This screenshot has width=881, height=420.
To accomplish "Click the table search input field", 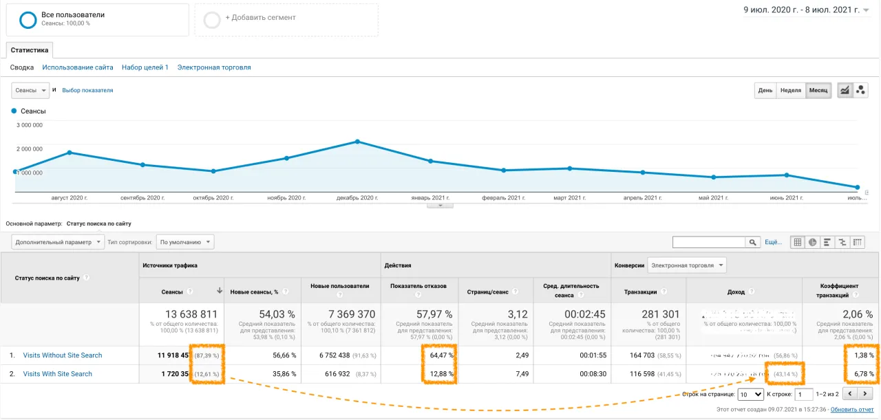I will tap(710, 242).
